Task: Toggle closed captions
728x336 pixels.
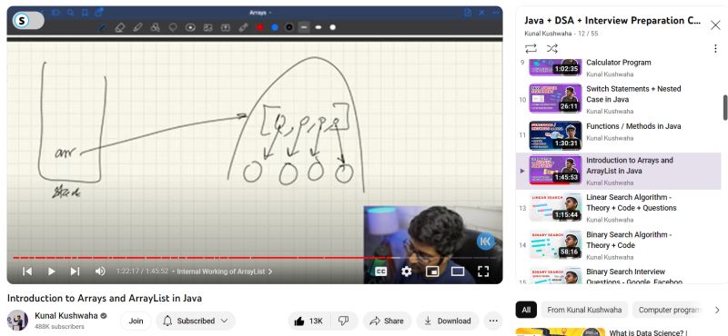Action: coord(380,272)
